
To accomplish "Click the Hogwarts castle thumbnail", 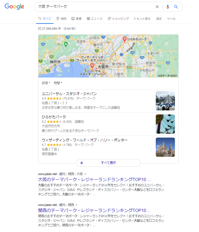I will click(165, 147).
